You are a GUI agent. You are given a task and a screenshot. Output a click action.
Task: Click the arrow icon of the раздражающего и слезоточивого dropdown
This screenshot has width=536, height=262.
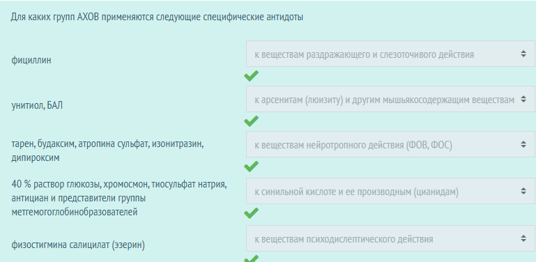point(523,54)
